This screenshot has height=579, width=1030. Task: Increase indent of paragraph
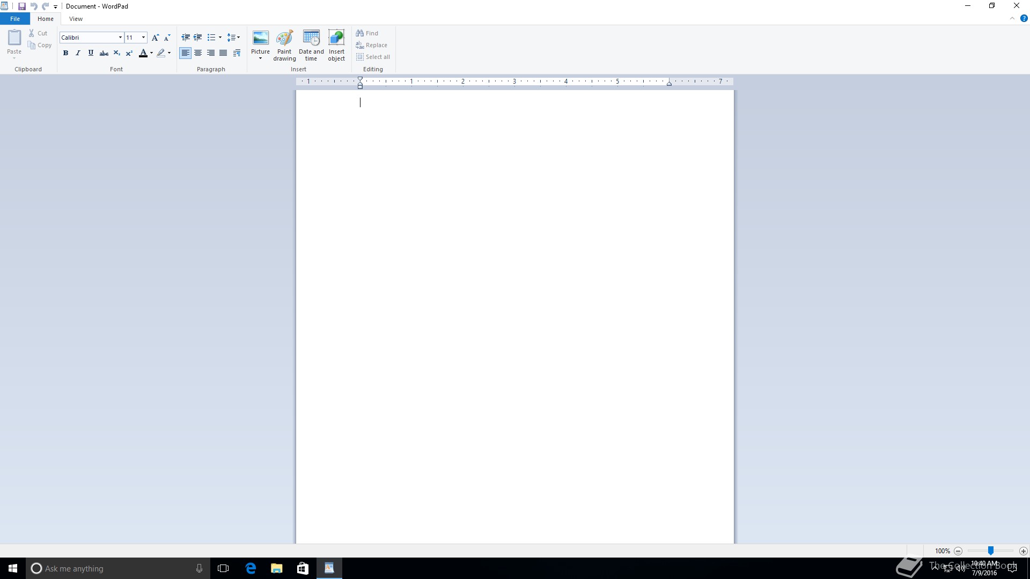pyautogui.click(x=197, y=38)
